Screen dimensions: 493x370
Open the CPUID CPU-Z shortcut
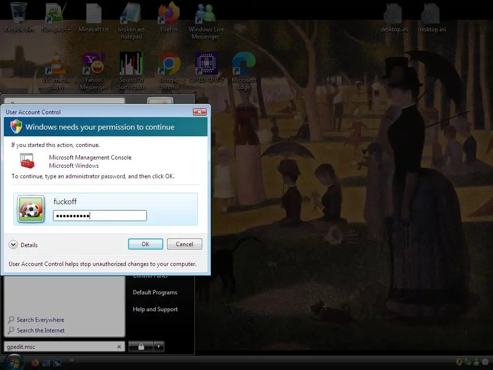click(x=206, y=68)
